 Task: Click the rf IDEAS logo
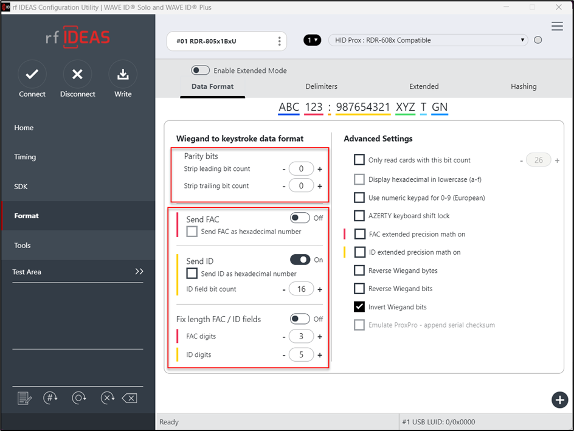tap(78, 37)
